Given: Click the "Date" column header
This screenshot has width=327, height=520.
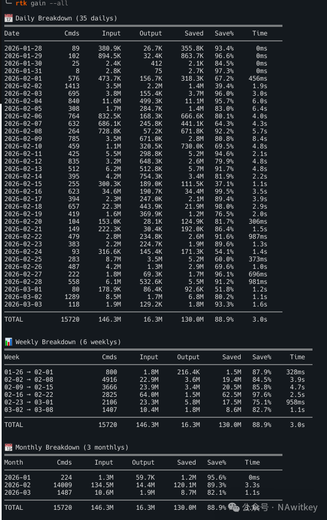Looking at the screenshot, I should click(x=12, y=33).
